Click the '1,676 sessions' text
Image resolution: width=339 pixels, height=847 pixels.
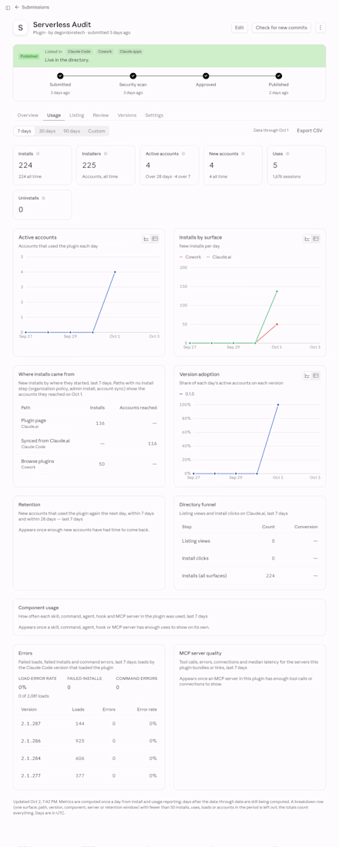tap(287, 176)
